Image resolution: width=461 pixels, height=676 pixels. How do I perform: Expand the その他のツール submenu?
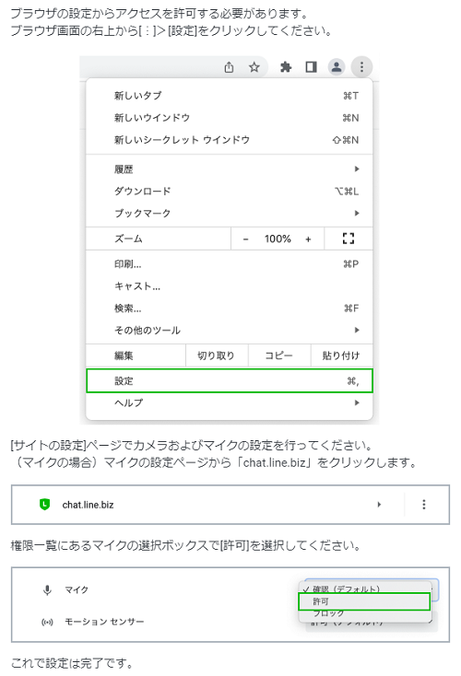pyautogui.click(x=230, y=331)
